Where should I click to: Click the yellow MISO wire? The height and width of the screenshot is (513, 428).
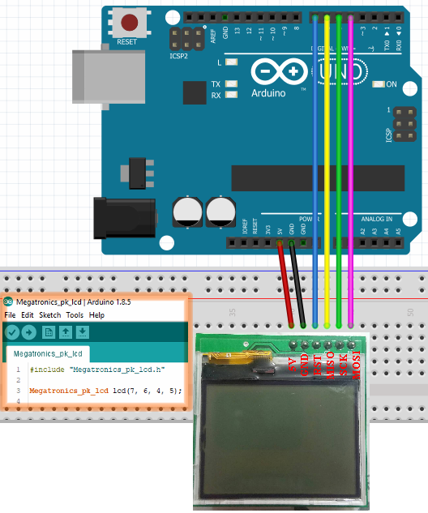327,172
